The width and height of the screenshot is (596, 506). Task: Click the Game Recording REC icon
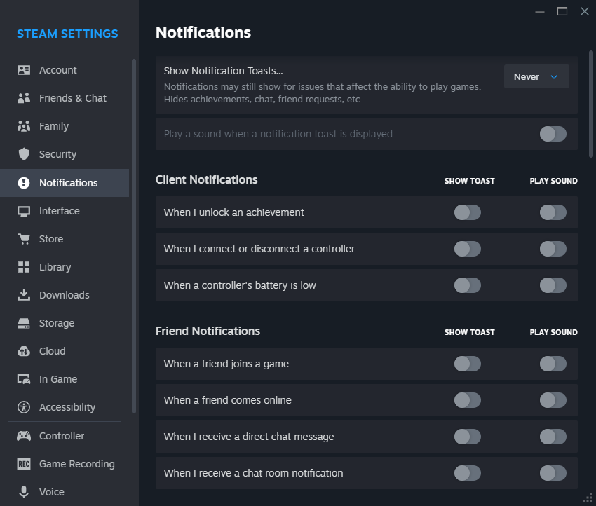(24, 464)
